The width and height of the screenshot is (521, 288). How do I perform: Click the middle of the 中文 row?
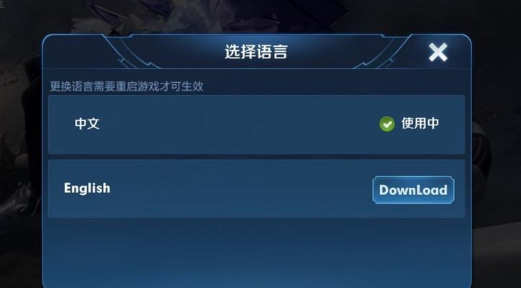pos(256,125)
